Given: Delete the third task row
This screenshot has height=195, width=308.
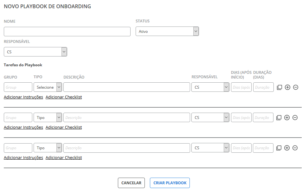Looking at the screenshot, I should click(x=295, y=148).
